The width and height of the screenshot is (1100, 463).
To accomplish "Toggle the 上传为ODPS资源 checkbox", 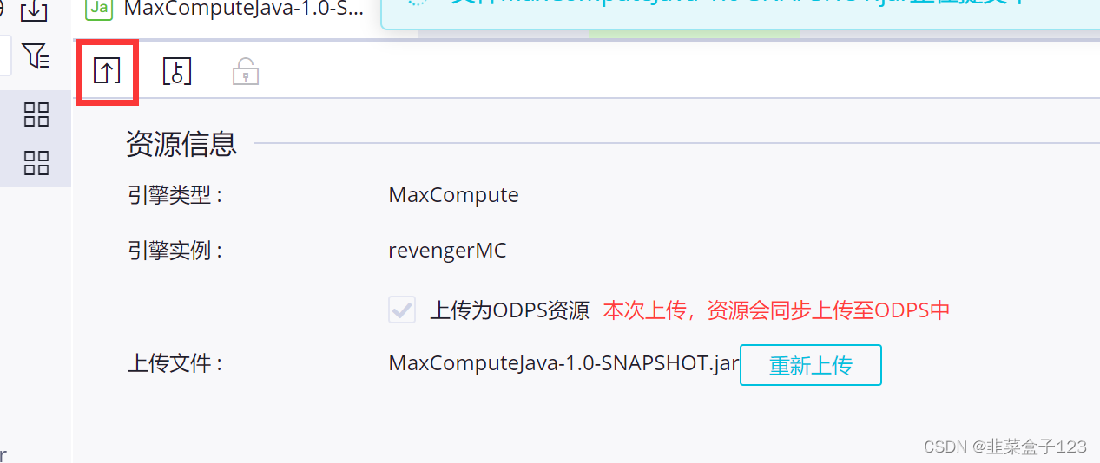I will point(402,310).
